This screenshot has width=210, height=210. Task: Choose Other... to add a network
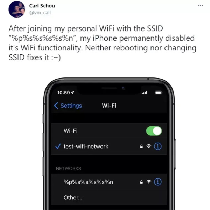(x=109, y=197)
